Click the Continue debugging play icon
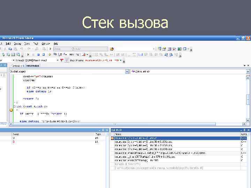 tap(28, 55)
